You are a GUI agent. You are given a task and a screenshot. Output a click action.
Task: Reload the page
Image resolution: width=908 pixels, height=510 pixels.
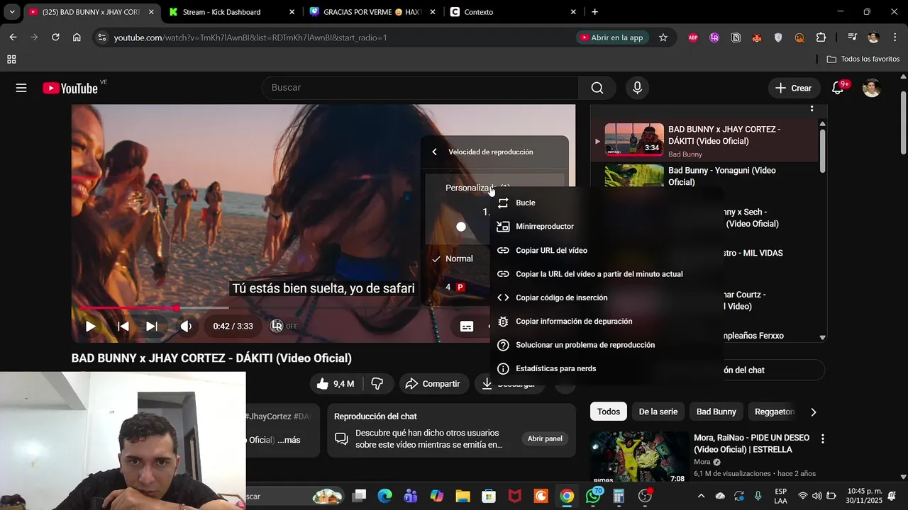point(55,38)
